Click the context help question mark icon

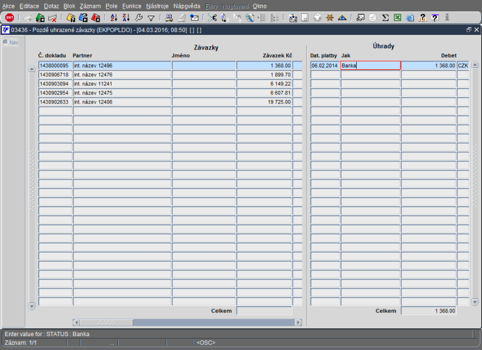pyautogui.click(x=434, y=18)
